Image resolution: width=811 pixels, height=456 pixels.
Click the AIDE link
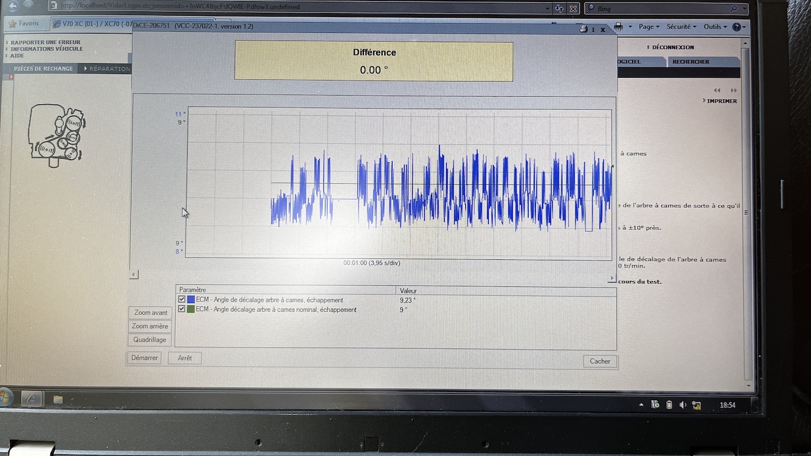tap(17, 56)
